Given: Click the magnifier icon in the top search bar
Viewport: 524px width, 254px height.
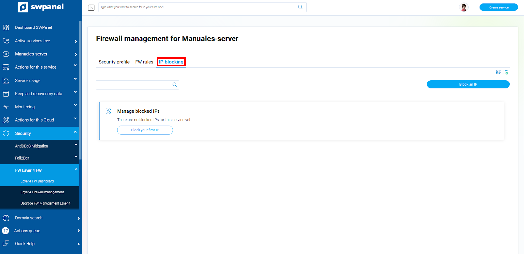Looking at the screenshot, I should [x=300, y=7].
